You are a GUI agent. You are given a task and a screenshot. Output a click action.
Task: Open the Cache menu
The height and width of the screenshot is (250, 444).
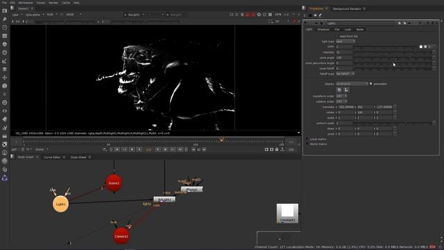66,3
